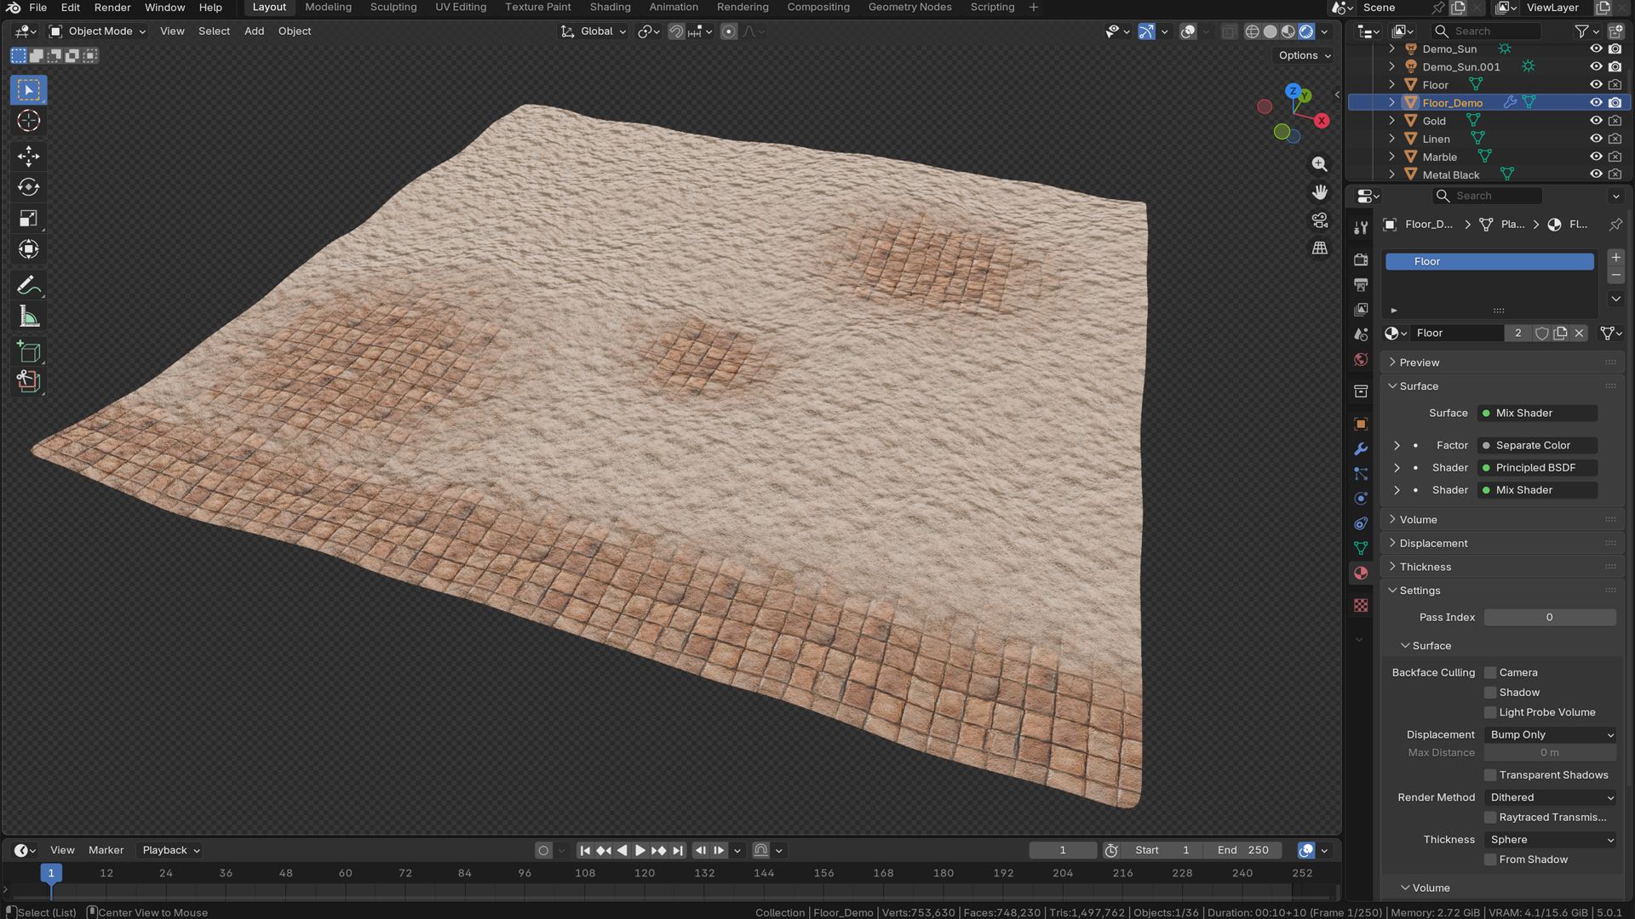Open the viewport Add menu

pyautogui.click(x=254, y=31)
